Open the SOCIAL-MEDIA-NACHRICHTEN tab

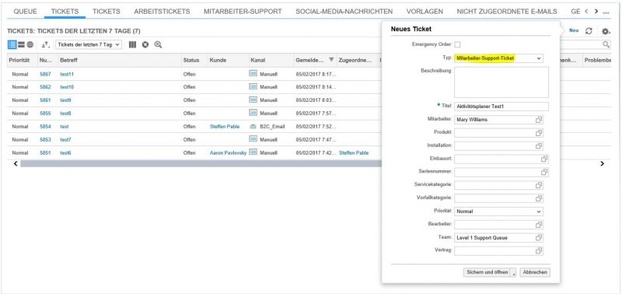[344, 12]
